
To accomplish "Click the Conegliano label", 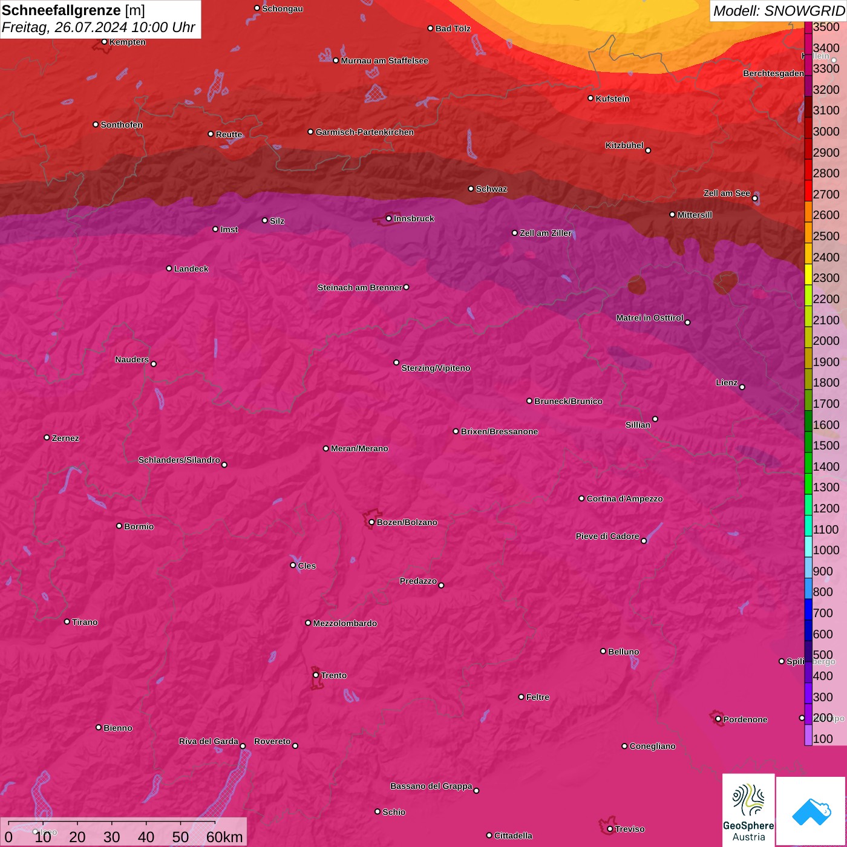I will coord(652,746).
